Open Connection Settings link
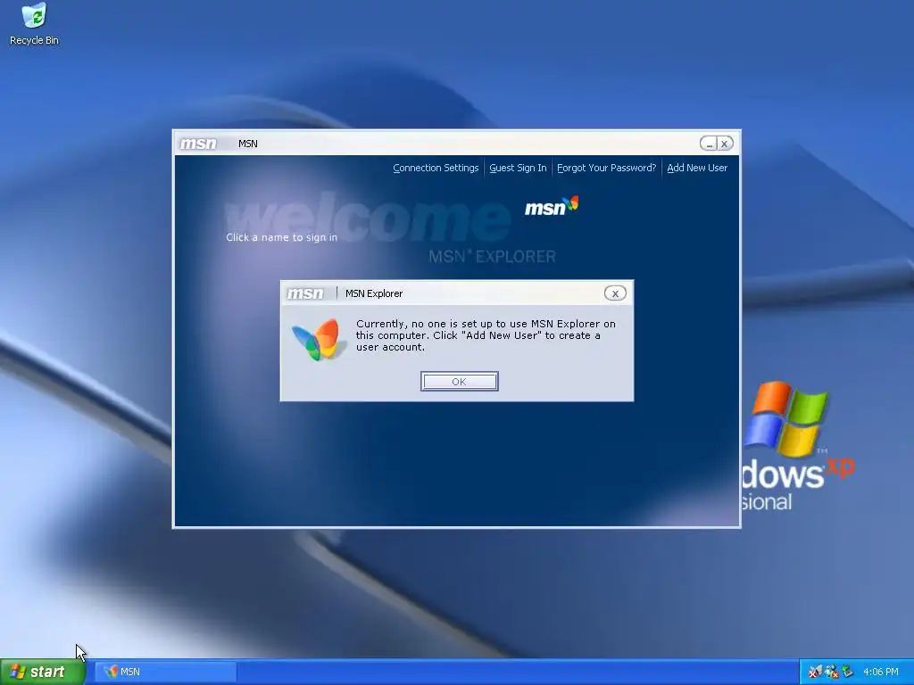The height and width of the screenshot is (685, 914). point(436,168)
